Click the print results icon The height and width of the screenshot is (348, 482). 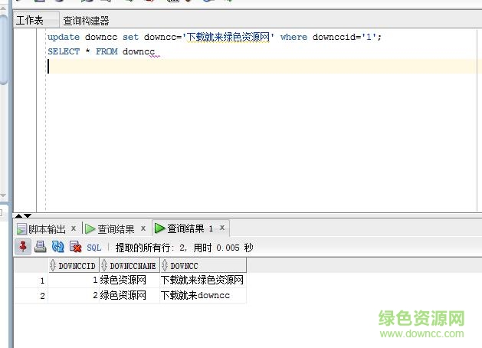[x=41, y=247]
